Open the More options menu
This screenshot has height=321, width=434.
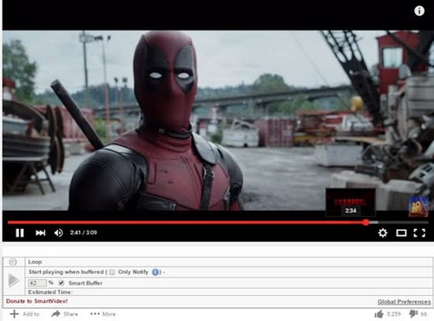pyautogui.click(x=102, y=314)
